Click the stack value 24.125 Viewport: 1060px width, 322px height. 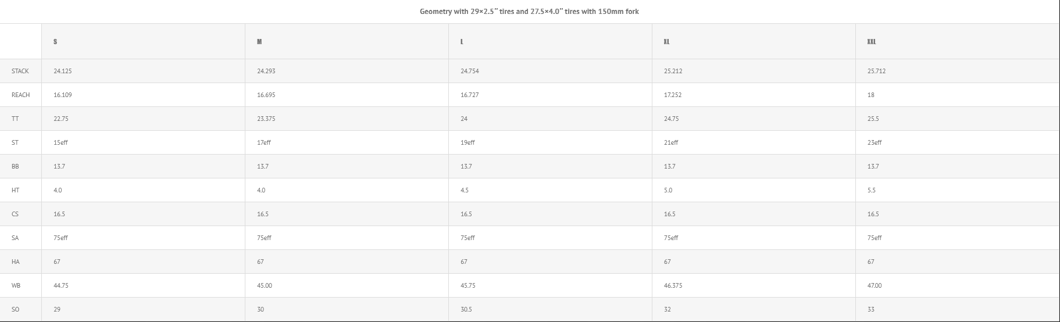(63, 71)
